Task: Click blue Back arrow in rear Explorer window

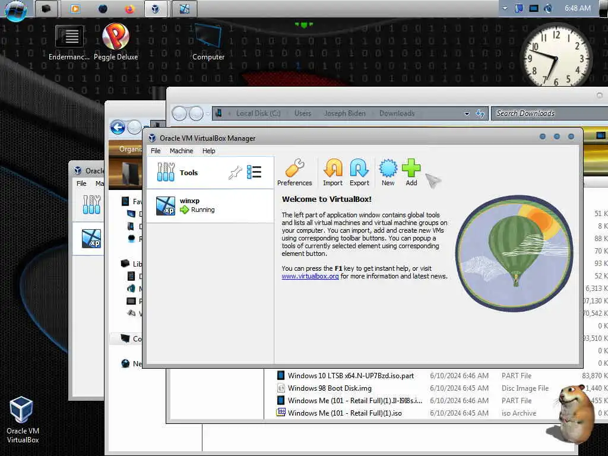Action: (118, 127)
